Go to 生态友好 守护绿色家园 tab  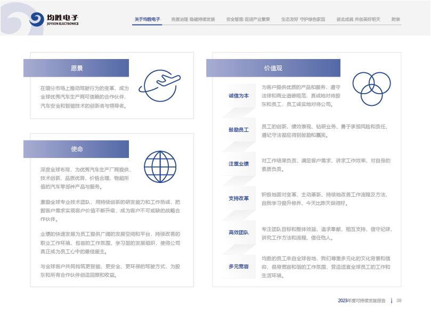(x=303, y=19)
